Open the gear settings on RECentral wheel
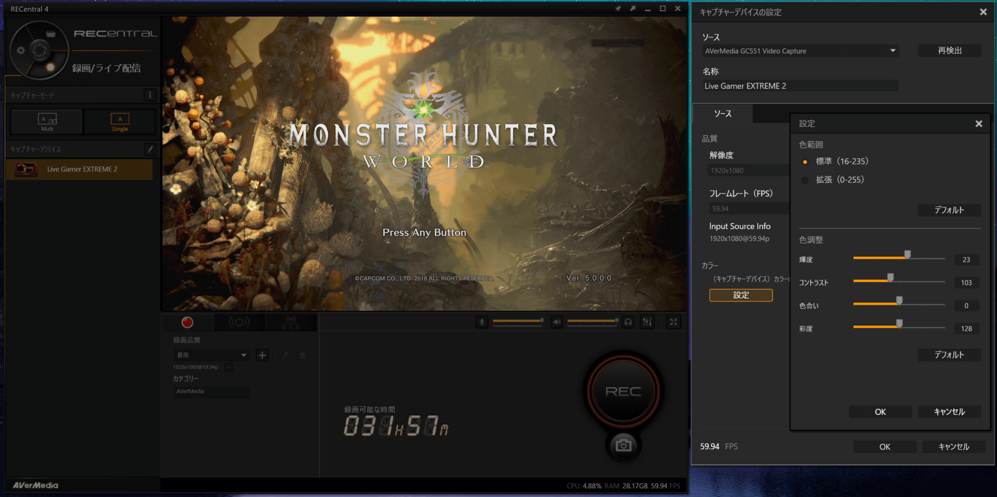The height and width of the screenshot is (497, 997). [x=21, y=50]
